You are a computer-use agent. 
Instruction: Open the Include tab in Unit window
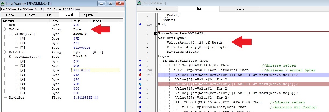(239, 9)
